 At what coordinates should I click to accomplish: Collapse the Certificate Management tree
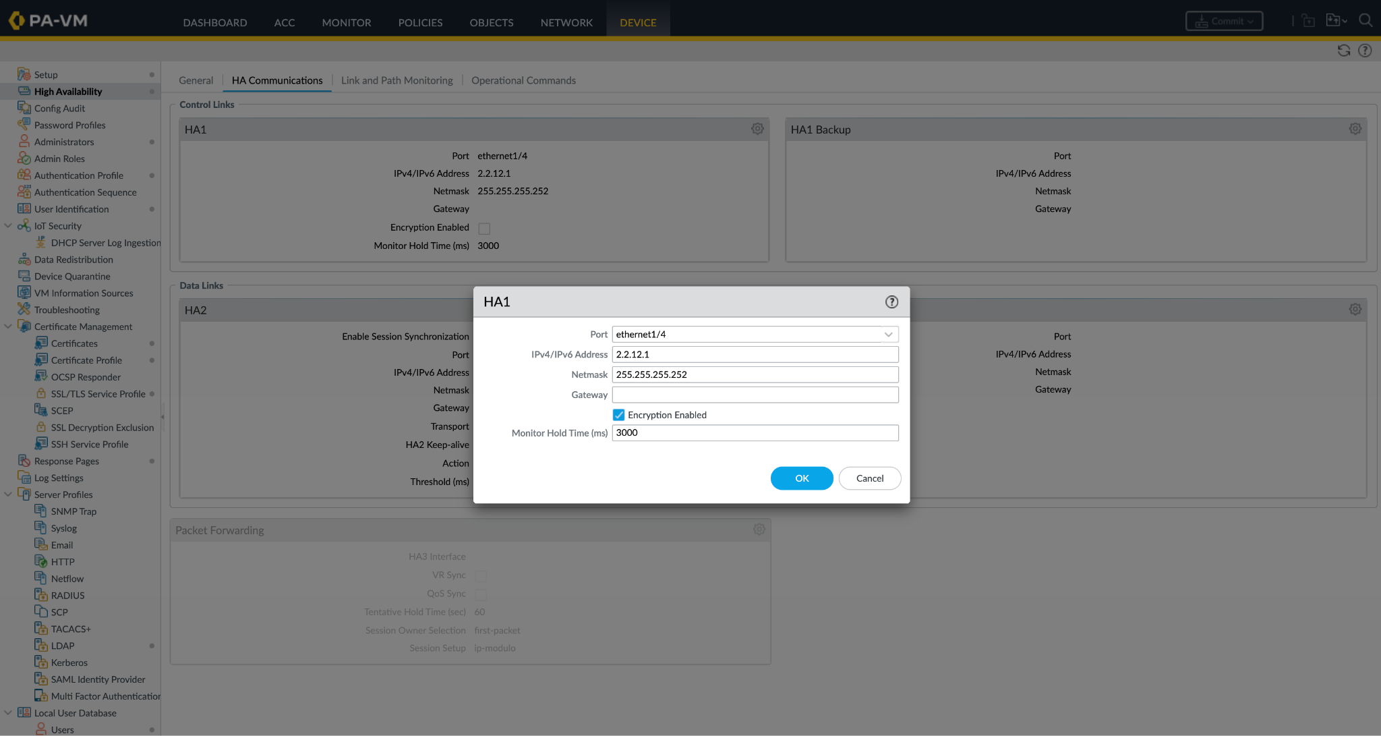tap(8, 327)
